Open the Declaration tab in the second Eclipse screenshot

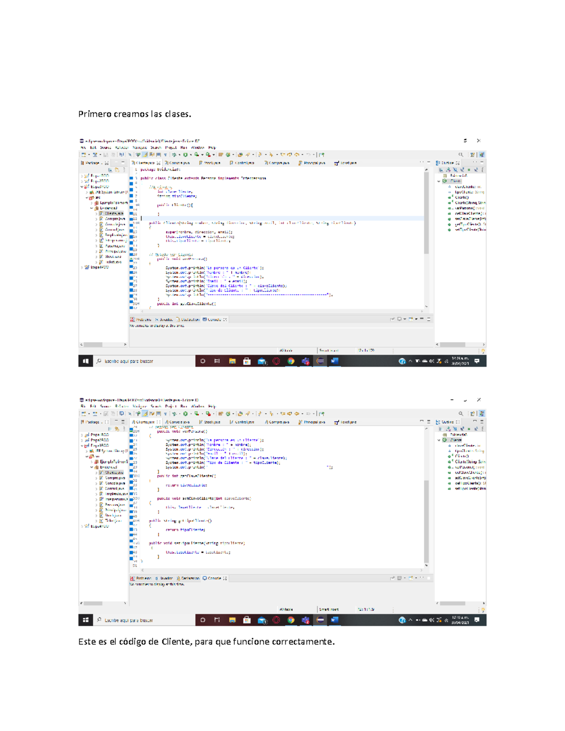coord(187,578)
